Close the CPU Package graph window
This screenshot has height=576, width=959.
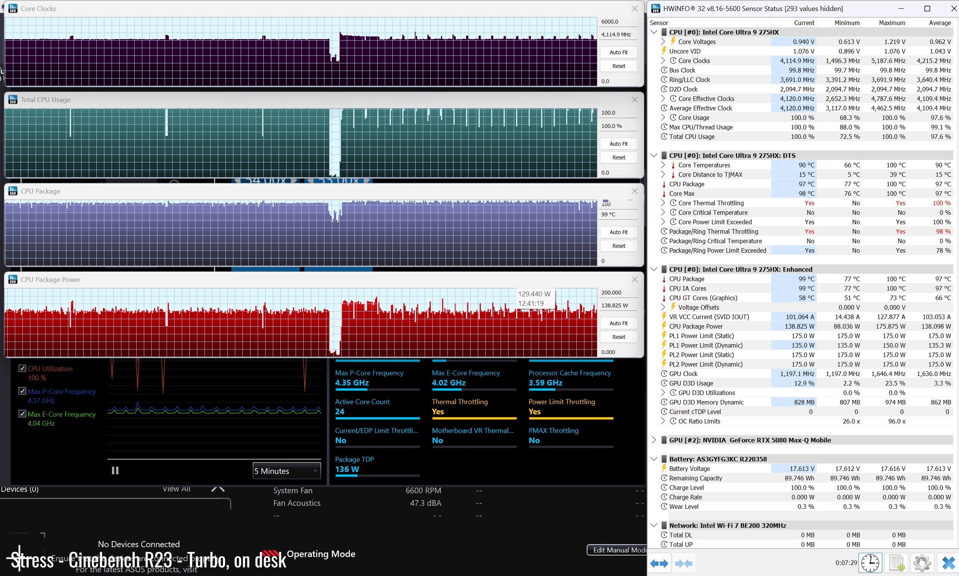click(x=635, y=191)
